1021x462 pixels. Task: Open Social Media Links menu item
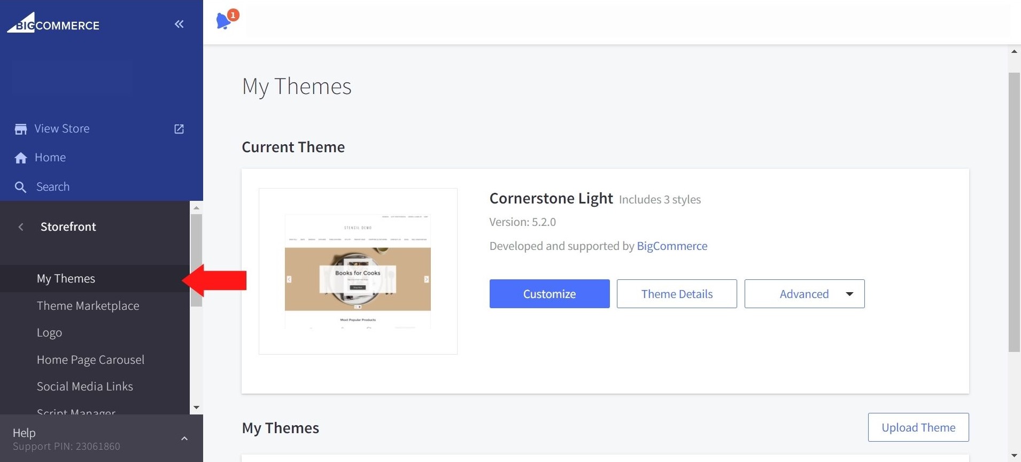(x=84, y=387)
